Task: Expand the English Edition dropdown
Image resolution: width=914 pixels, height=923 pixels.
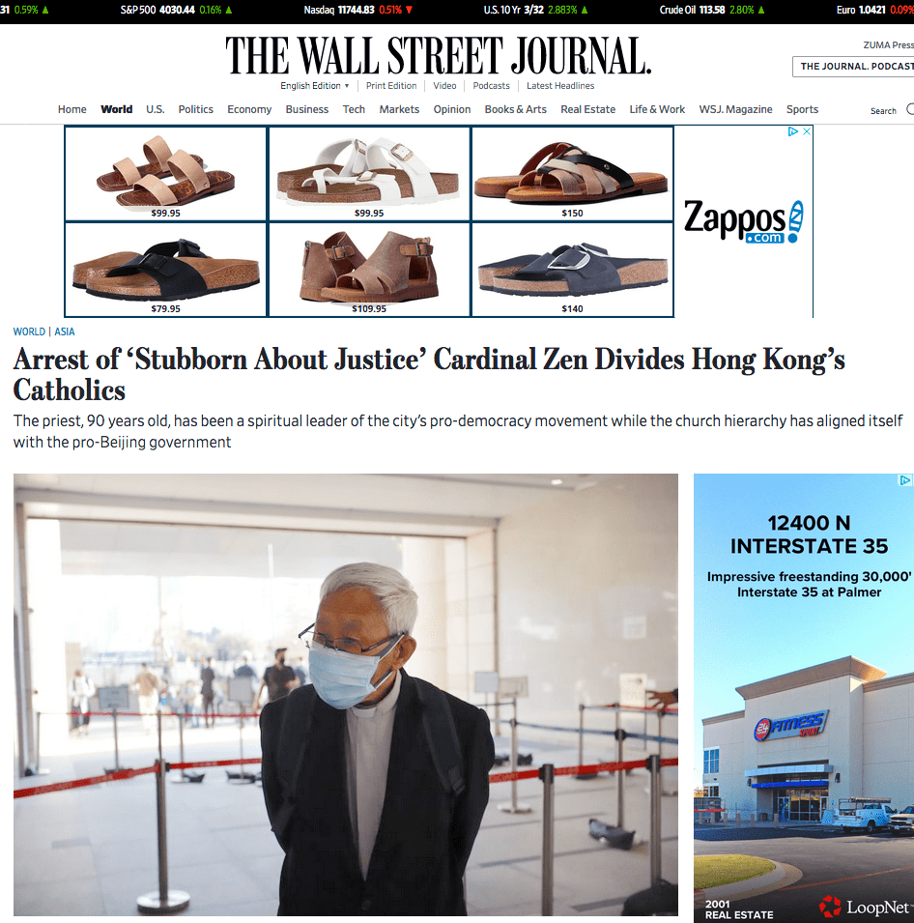Action: point(315,86)
